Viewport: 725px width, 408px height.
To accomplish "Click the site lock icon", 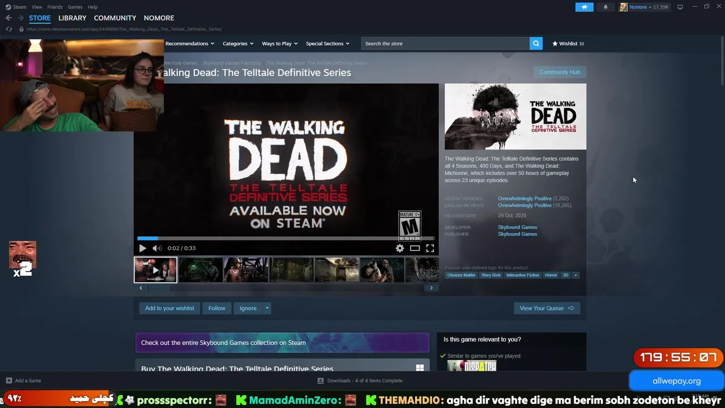I will (22, 29).
